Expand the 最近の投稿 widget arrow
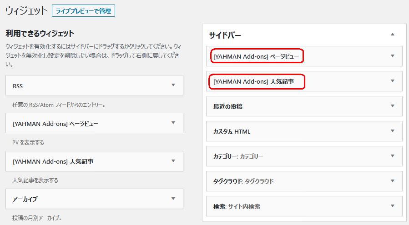Viewport: 409px width, 225px height. click(x=393, y=106)
